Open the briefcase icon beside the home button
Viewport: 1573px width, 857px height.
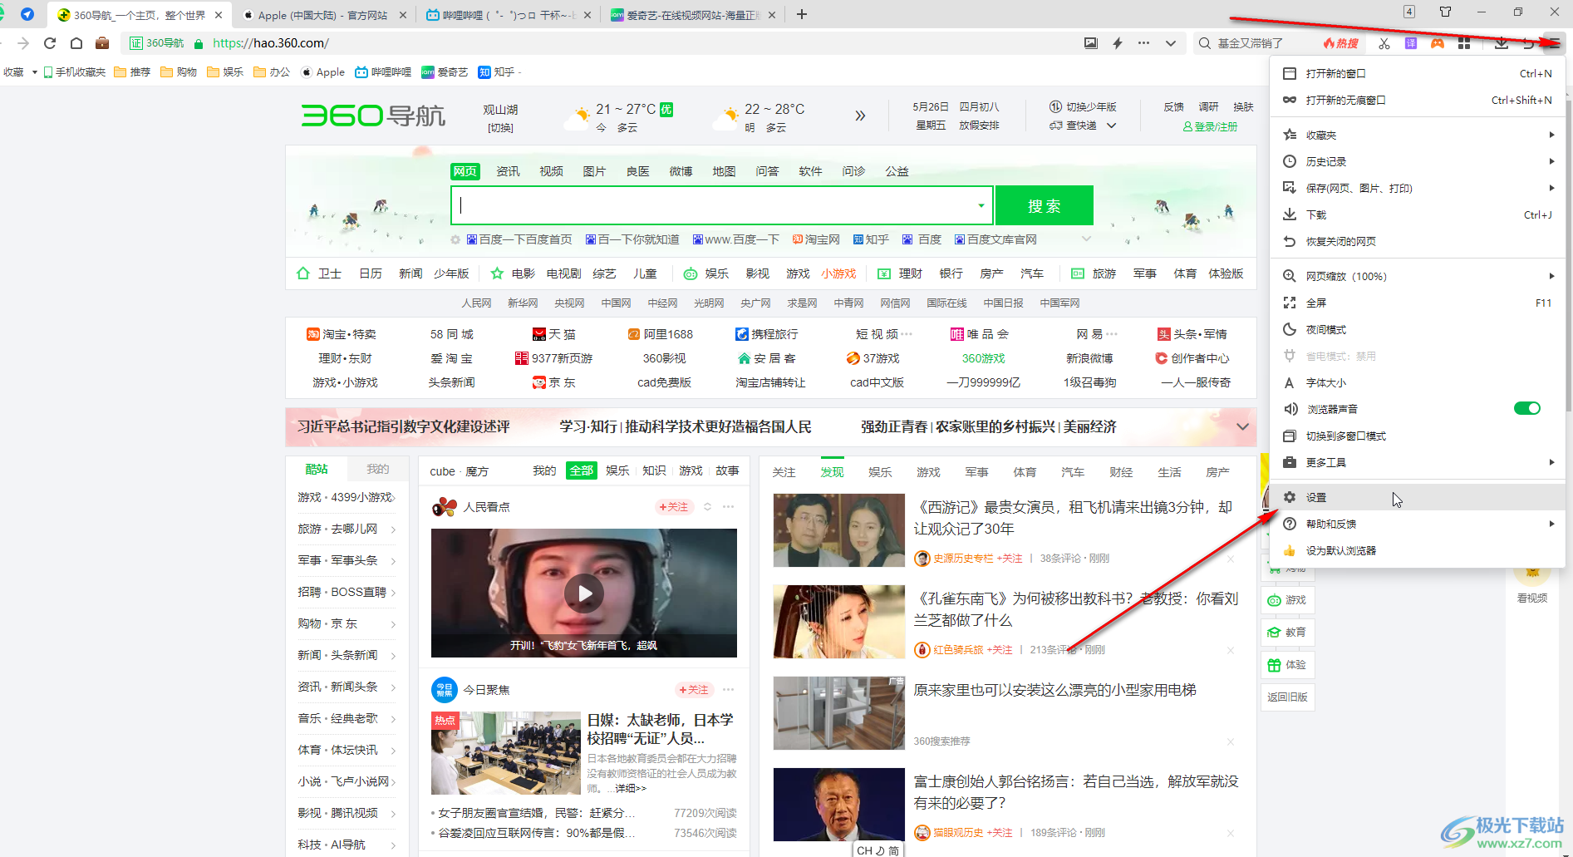pyautogui.click(x=102, y=43)
